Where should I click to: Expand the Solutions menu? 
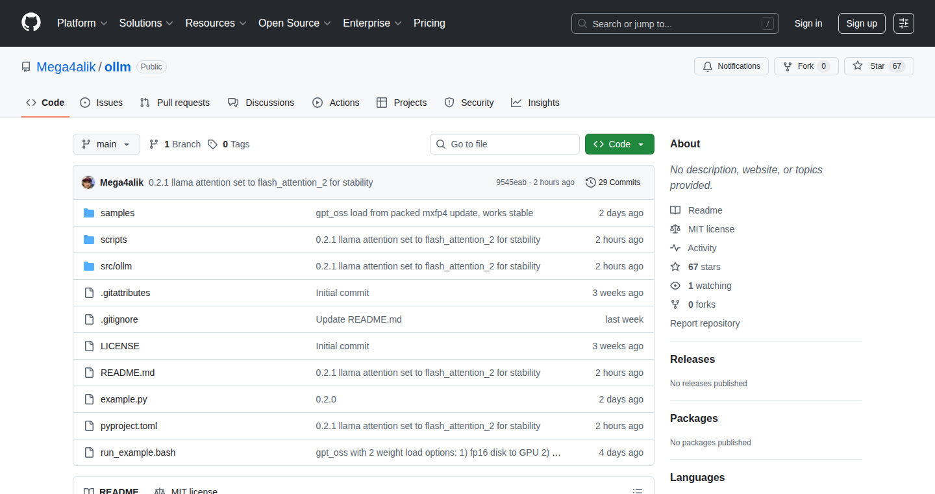146,23
